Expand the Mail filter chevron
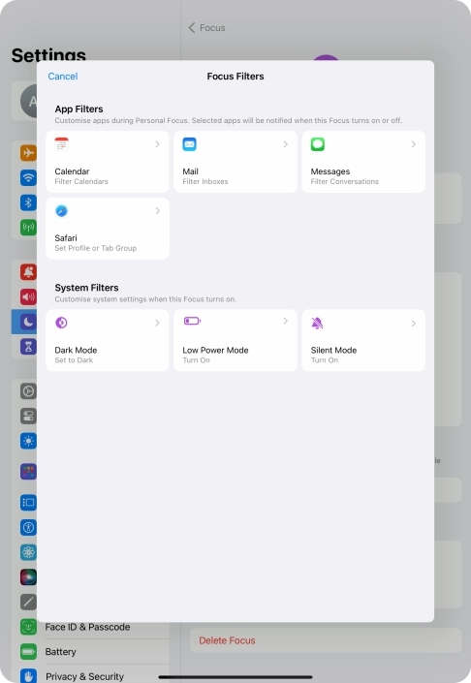 285,144
